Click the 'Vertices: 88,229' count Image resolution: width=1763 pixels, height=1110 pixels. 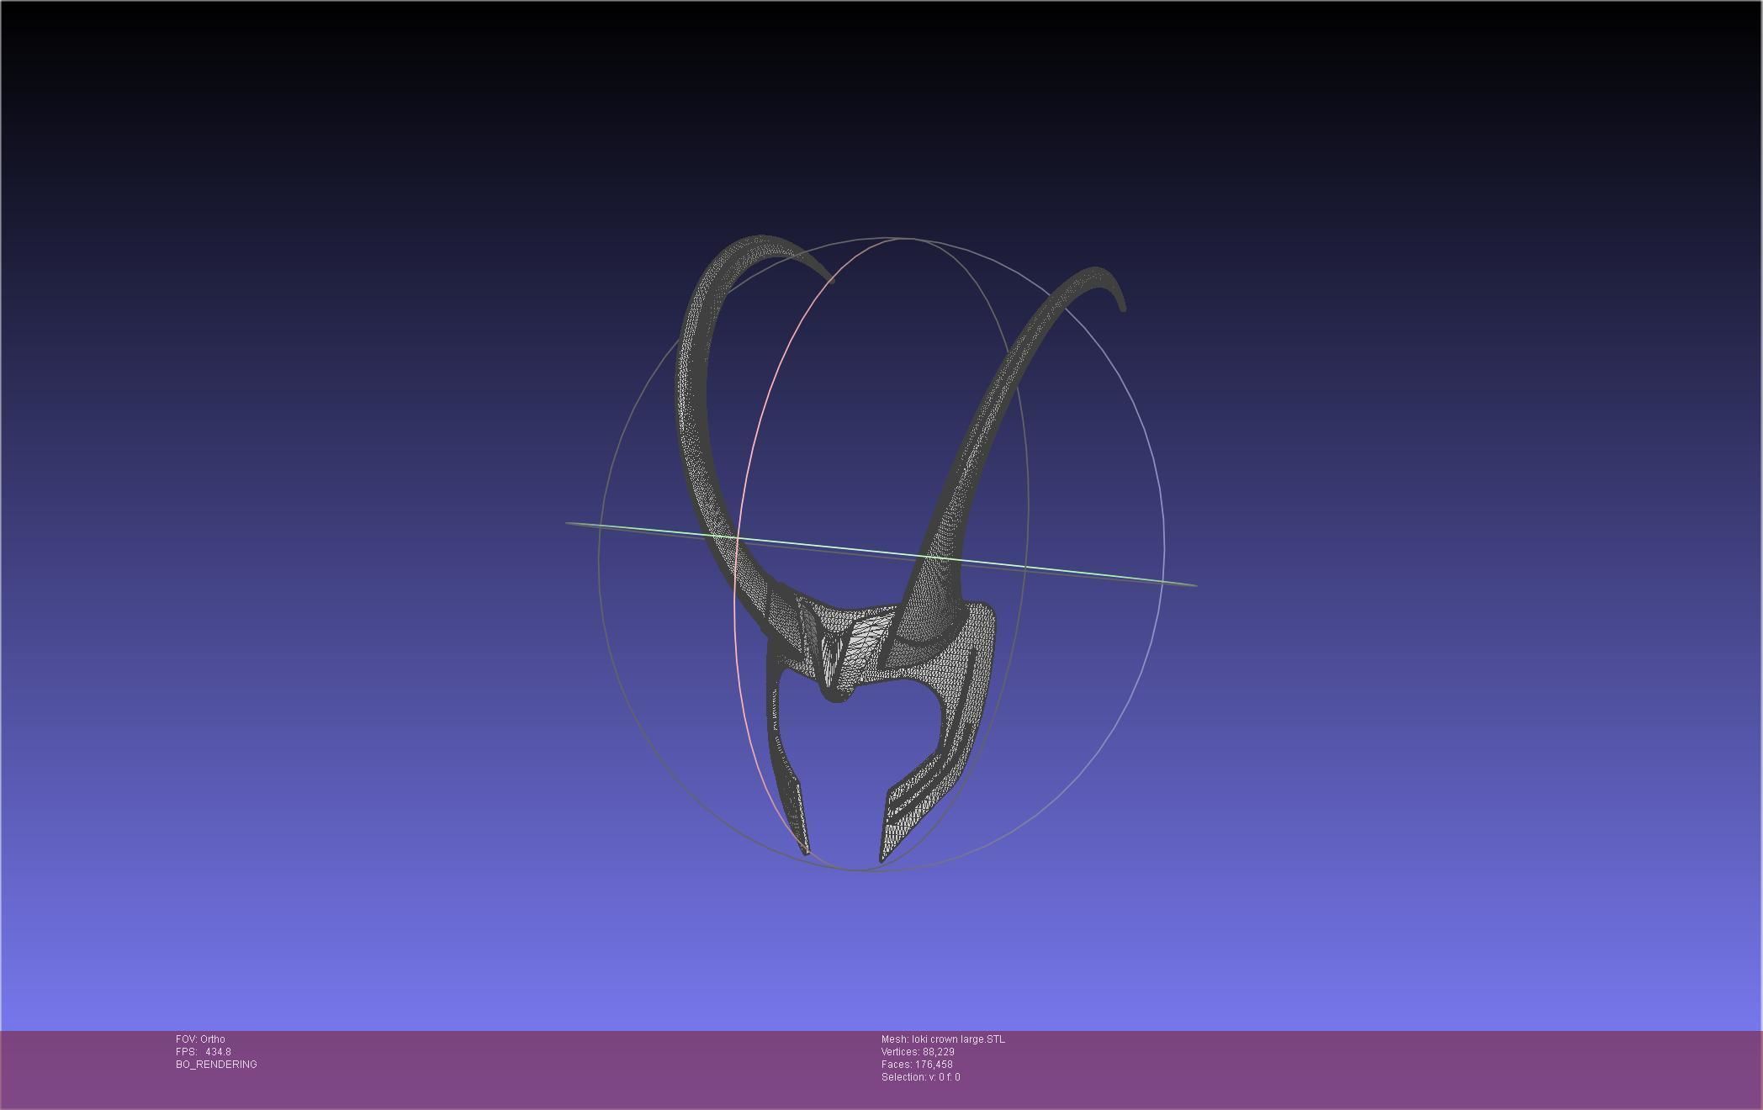(x=918, y=1052)
